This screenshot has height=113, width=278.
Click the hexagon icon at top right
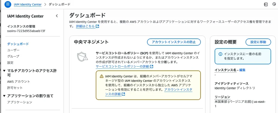(274, 4)
